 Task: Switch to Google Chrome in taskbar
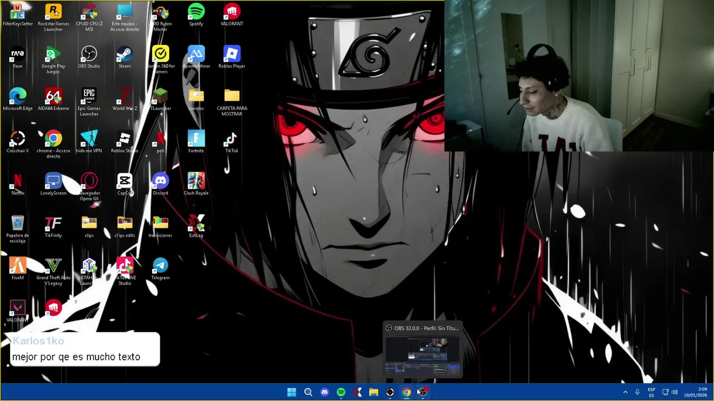coord(406,392)
